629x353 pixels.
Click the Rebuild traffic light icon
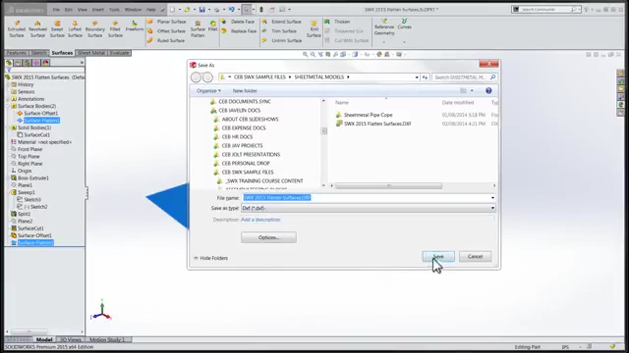click(x=261, y=9)
